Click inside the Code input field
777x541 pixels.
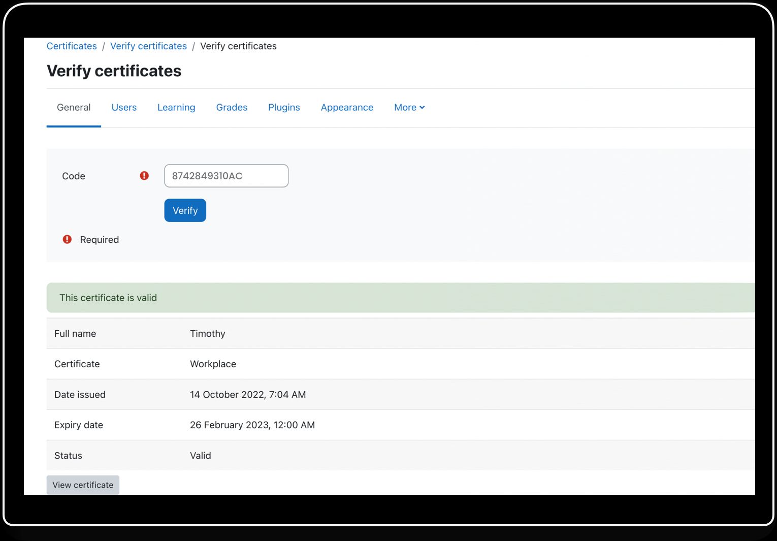[x=226, y=176]
